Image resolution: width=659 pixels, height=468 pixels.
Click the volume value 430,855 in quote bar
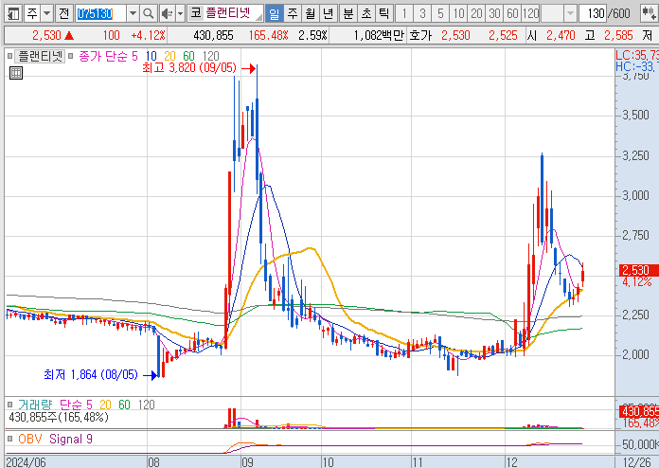213,35
